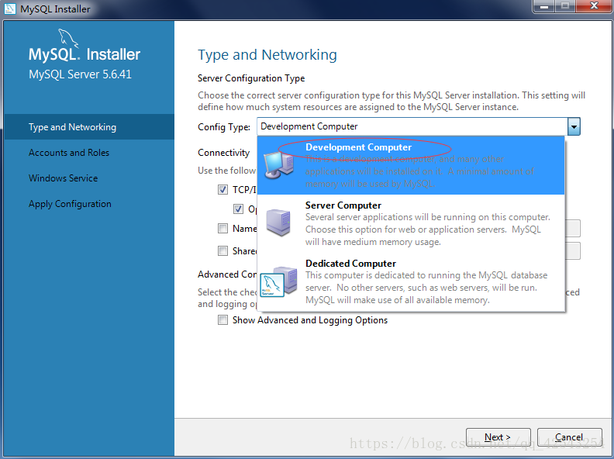Toggle the Open firewall port checkbox under TCP/IP
This screenshot has height=459, width=614.
point(239,209)
